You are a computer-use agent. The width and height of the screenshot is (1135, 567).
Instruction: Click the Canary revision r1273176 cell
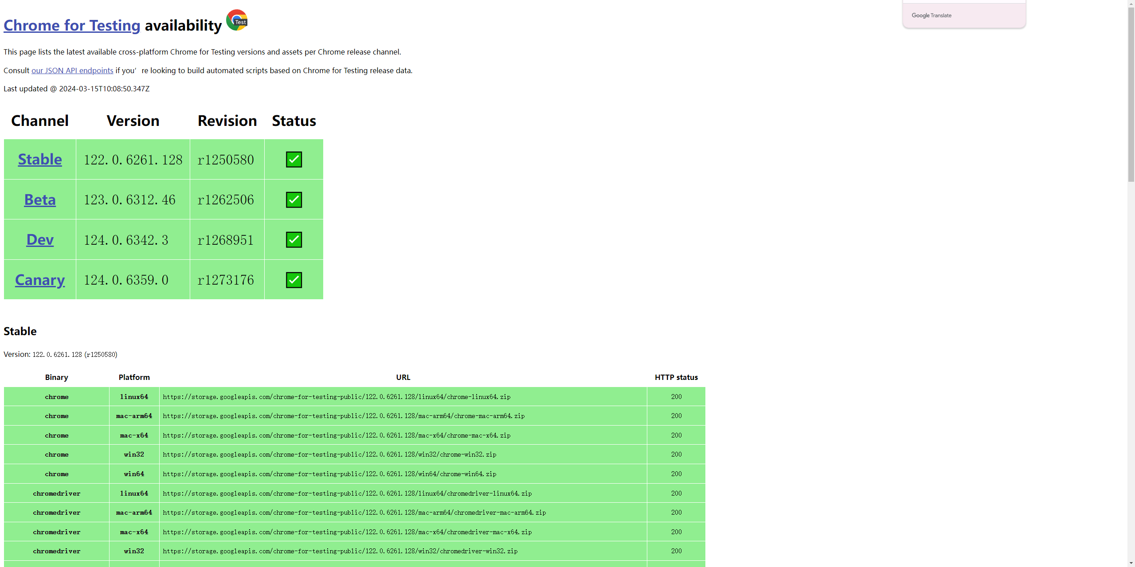pos(226,280)
